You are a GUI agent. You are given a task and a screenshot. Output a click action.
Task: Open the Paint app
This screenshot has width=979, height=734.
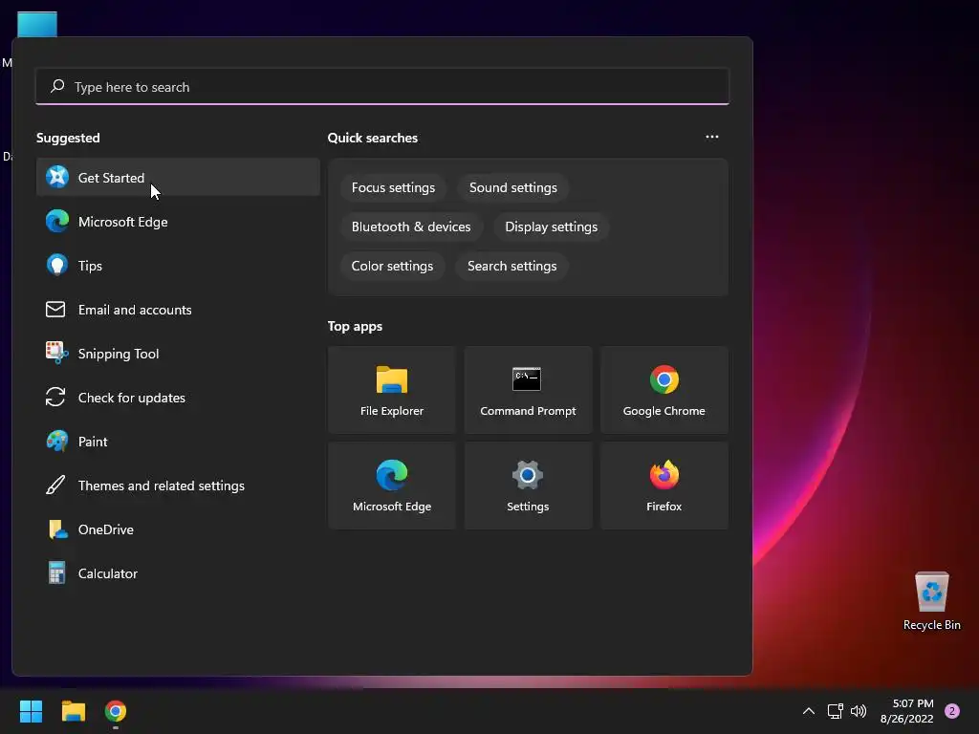point(178,442)
